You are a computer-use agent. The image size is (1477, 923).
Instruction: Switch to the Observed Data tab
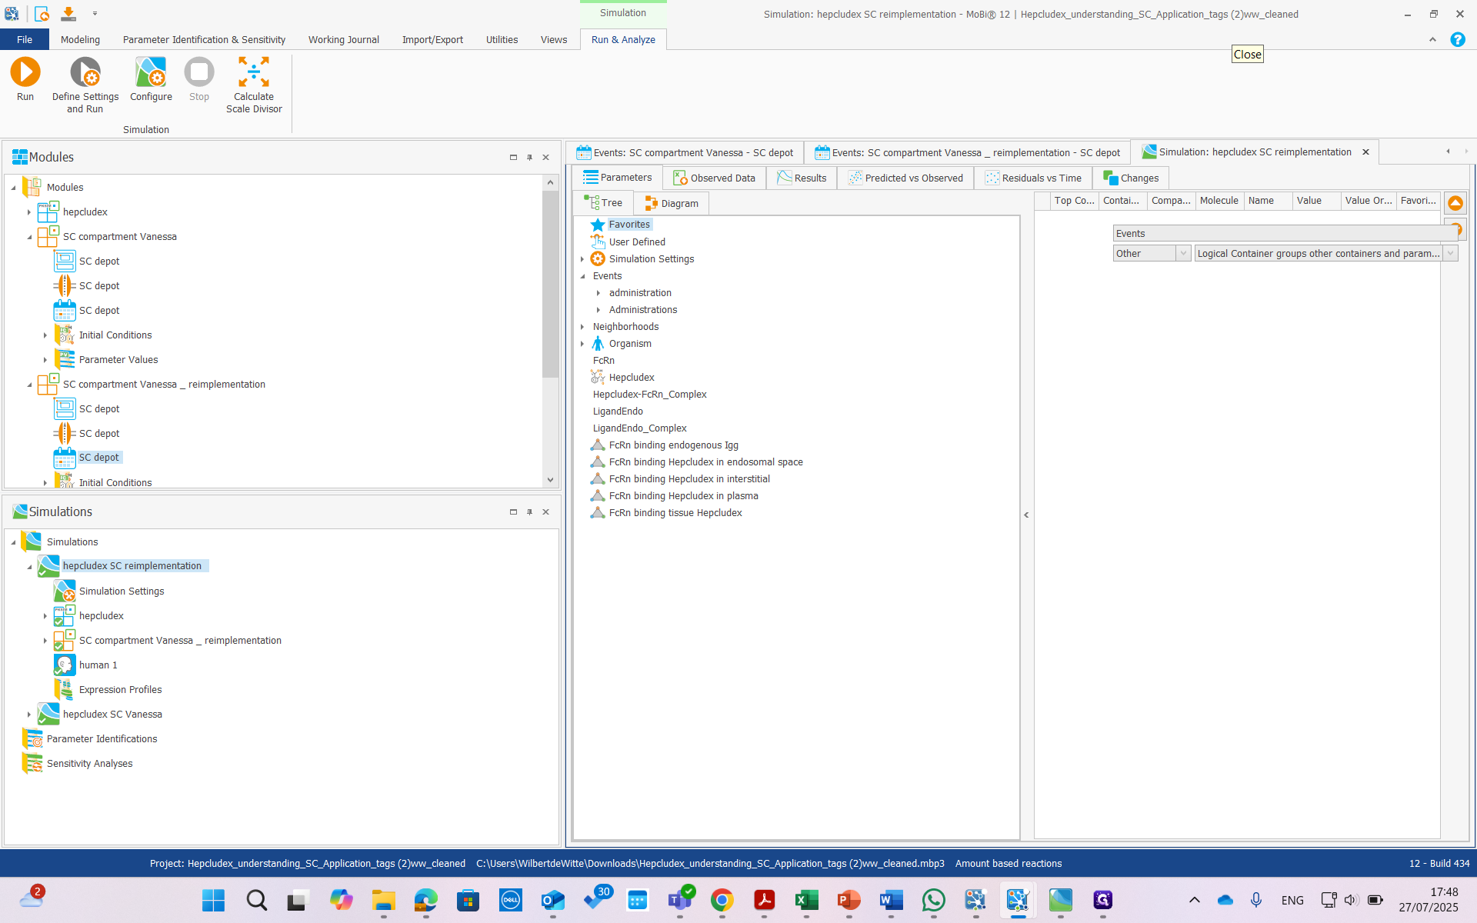[714, 178]
